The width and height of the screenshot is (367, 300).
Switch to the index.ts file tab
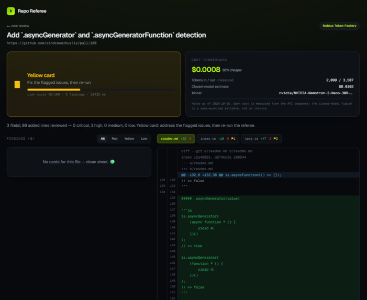(218, 139)
